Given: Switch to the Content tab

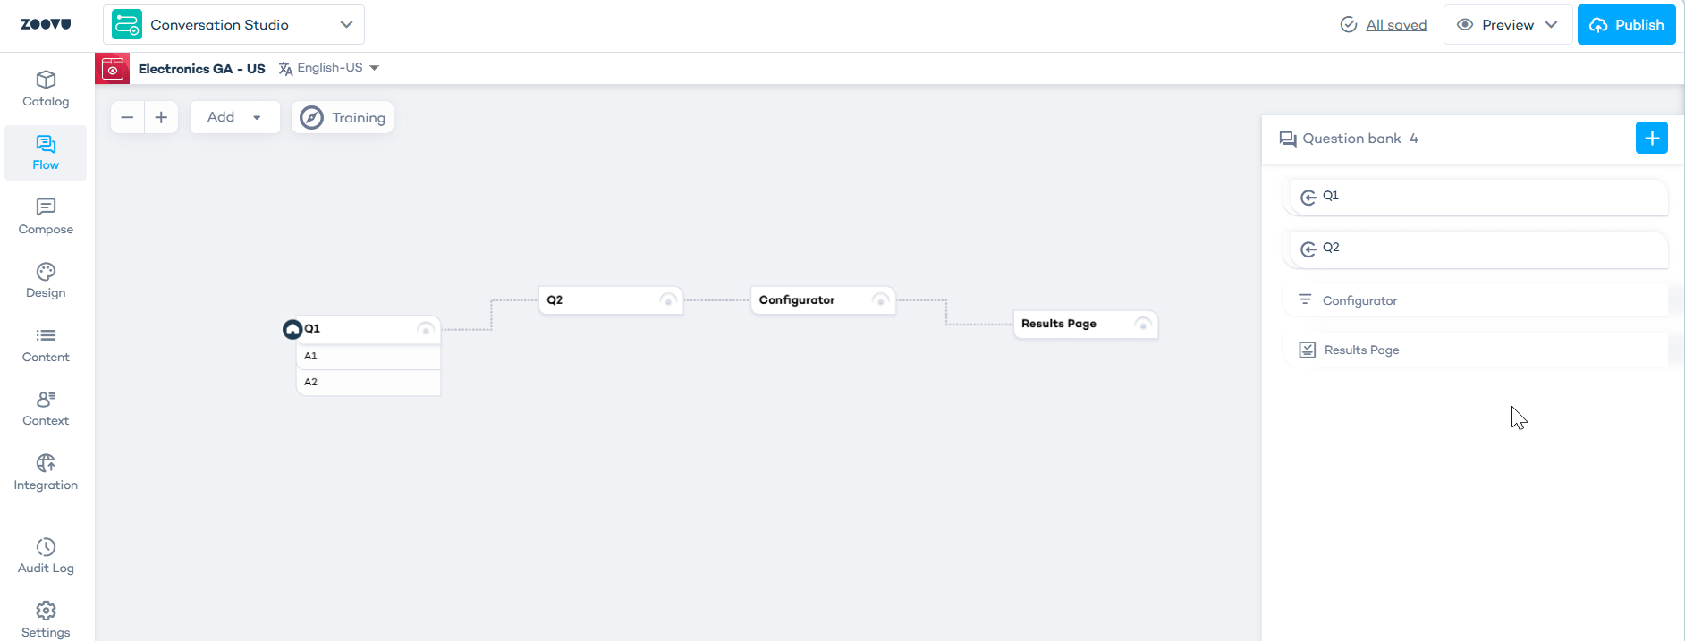Looking at the screenshot, I should click(x=46, y=345).
